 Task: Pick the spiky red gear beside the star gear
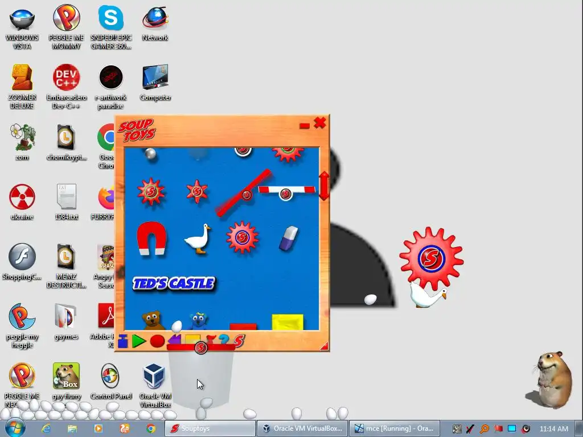point(150,192)
